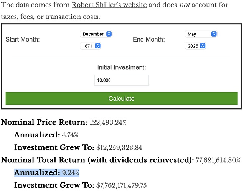This screenshot has width=249, height=192.
Task: Click the "Initial Investment:" label
Action: click(x=121, y=67)
